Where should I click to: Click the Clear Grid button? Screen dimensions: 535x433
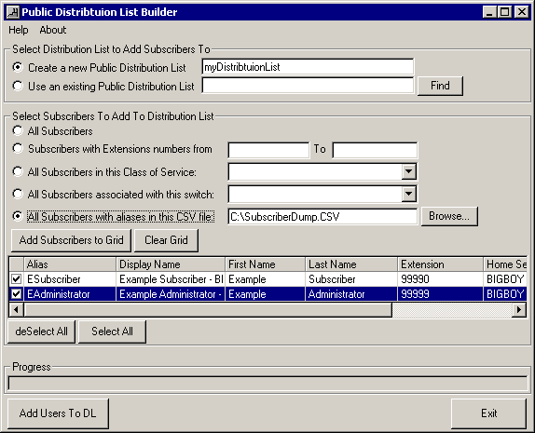(x=166, y=240)
